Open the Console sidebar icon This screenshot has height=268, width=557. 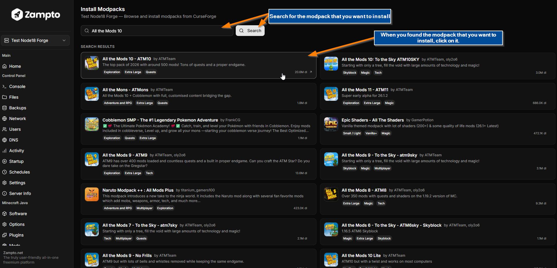(x=4, y=86)
